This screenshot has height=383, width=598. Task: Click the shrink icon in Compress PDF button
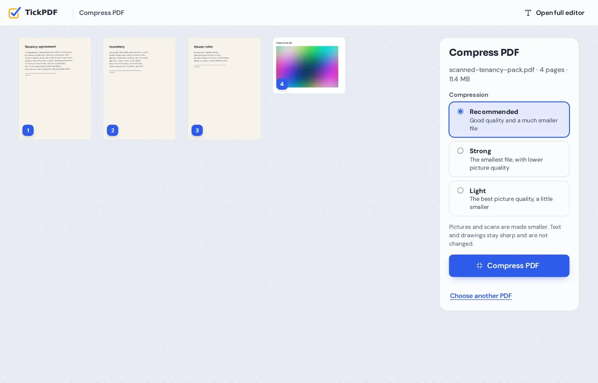tap(480, 266)
